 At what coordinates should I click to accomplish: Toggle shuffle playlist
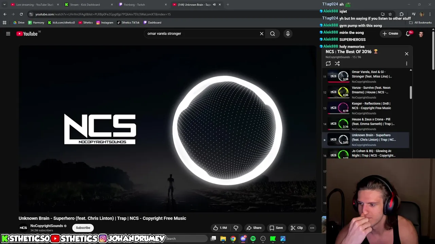pyautogui.click(x=337, y=63)
